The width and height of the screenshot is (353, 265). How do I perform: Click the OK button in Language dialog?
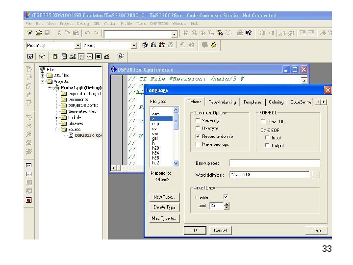coord(195,230)
